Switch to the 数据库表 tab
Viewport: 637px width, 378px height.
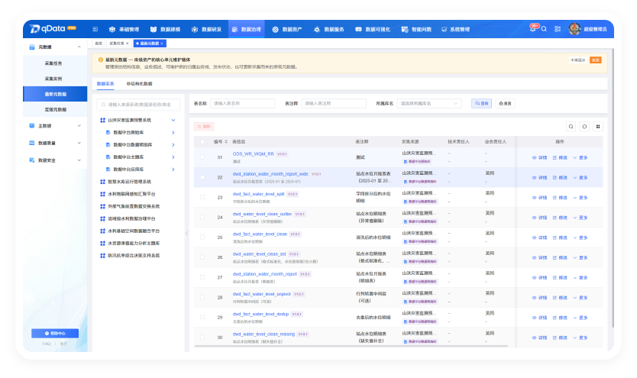105,84
